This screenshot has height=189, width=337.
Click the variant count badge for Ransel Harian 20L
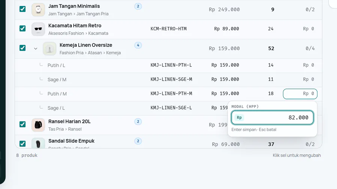tap(138, 122)
